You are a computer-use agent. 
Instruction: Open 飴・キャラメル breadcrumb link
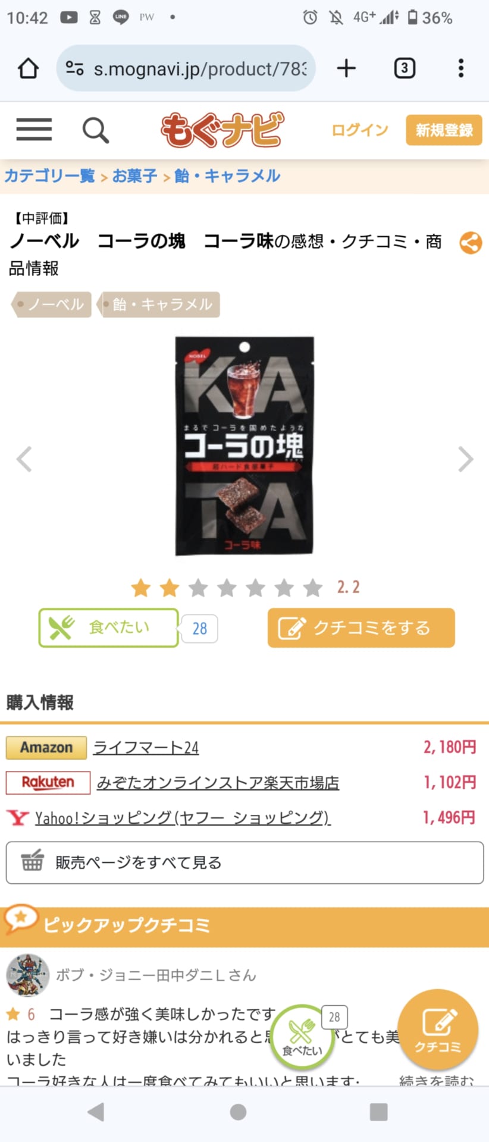[x=227, y=176]
